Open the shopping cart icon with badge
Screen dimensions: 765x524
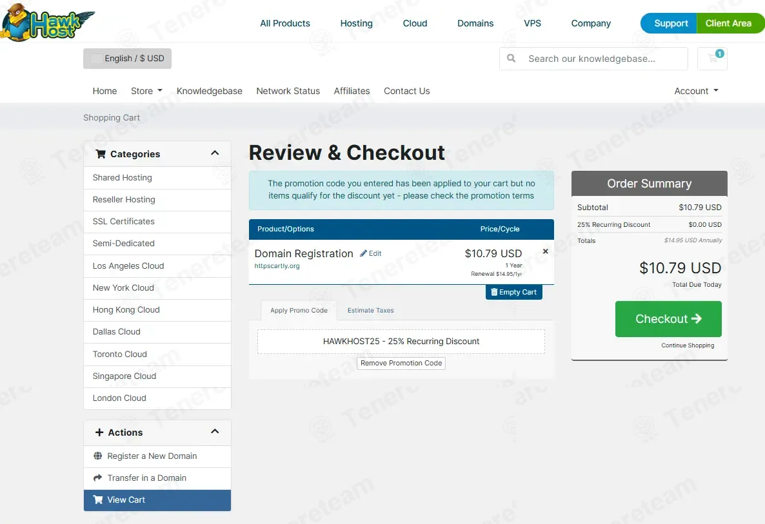coord(712,59)
